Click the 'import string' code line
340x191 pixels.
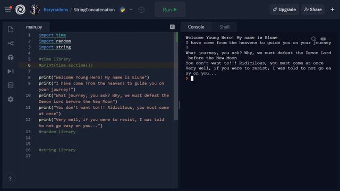click(x=55, y=47)
